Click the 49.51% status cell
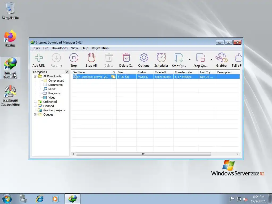 click(145, 77)
